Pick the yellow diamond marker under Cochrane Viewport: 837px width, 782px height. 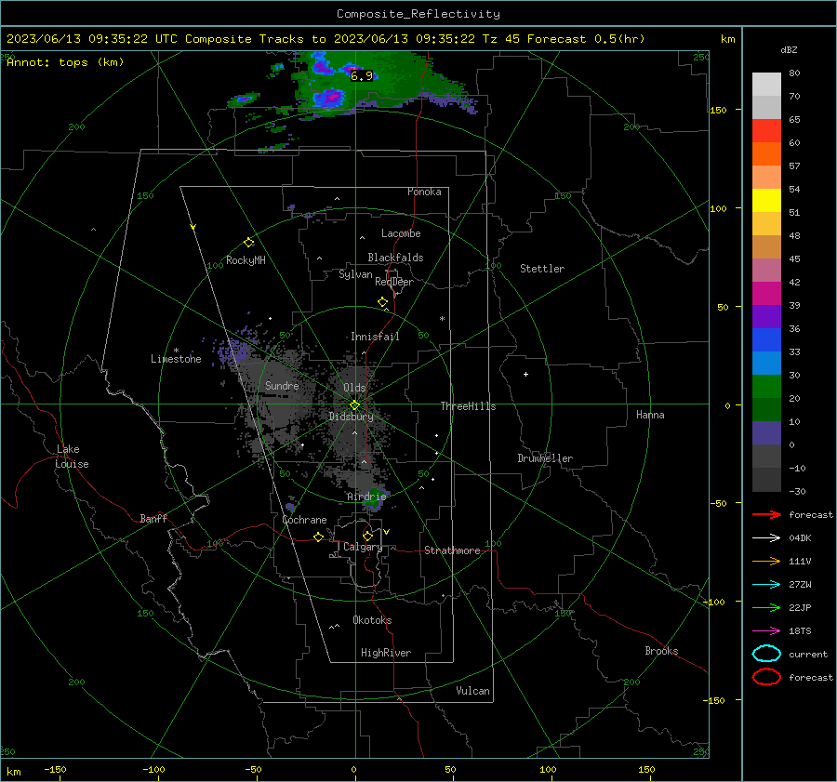[318, 537]
